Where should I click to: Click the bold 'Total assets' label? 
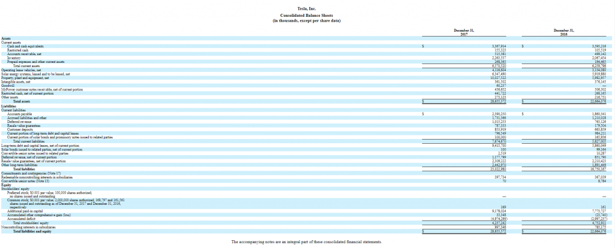click(22, 101)
